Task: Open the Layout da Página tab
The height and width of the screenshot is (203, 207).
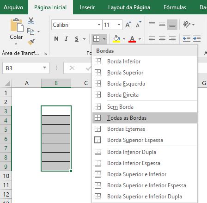Action: (x=129, y=7)
